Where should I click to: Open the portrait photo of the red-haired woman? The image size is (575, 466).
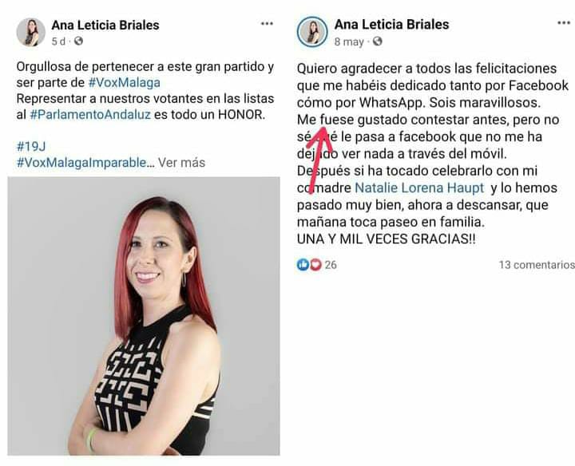pos(144,316)
